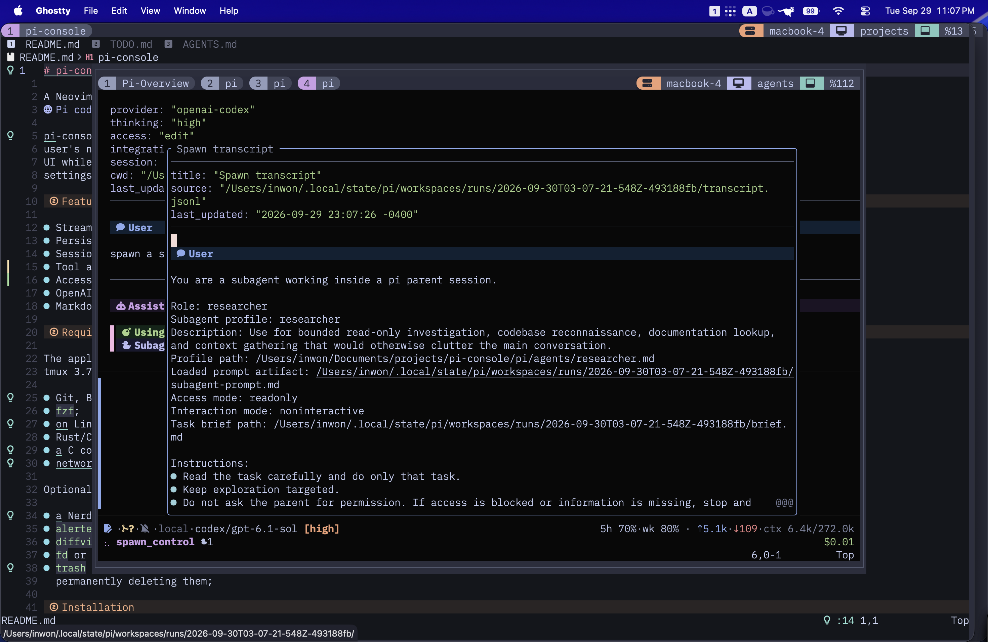Click the lightbulb in Neovim bottom status bar

[x=827, y=620]
